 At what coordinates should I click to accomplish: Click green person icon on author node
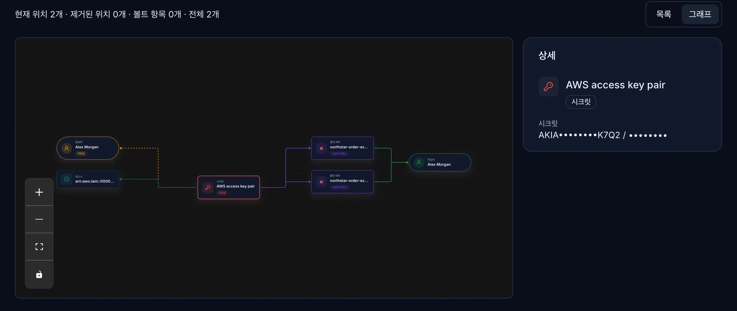[x=419, y=162]
